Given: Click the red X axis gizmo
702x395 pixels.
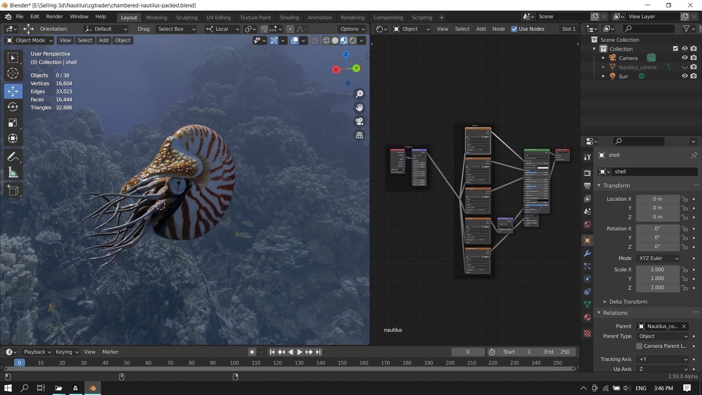Looking at the screenshot, I should tap(336, 69).
